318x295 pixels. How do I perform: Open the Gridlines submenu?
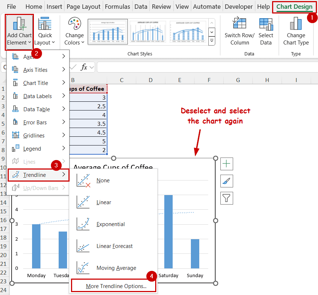click(x=38, y=135)
